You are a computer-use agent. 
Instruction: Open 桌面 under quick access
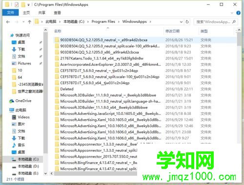[x=21, y=42]
